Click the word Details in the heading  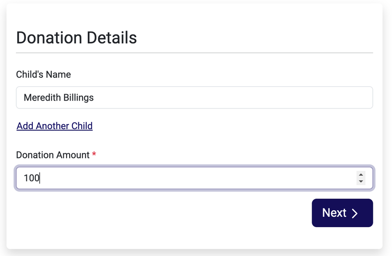(110, 38)
